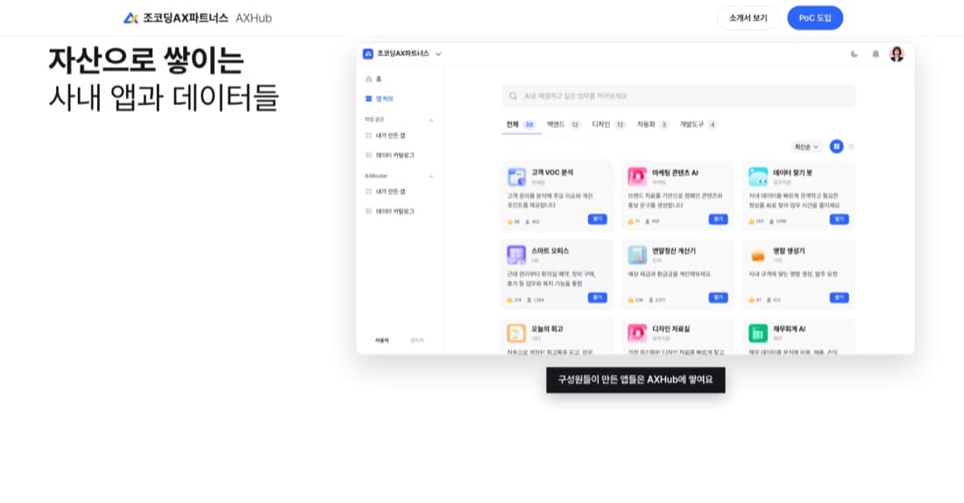964x503 pixels.
Task: Click the thumbs-up icon on 명함 생성기
Action: pyautogui.click(x=751, y=300)
